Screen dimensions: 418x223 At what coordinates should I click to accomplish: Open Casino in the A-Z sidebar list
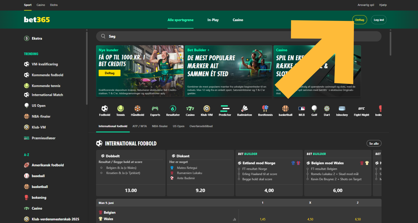[33, 209]
